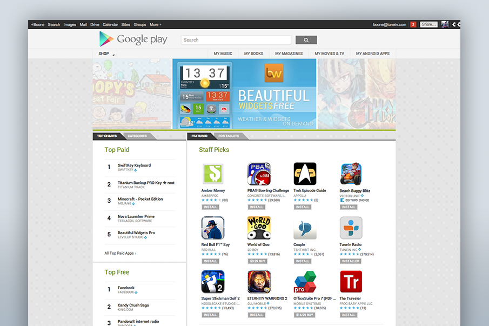Switch to the For Tablets tab
The width and height of the screenshot is (489, 326).
(x=229, y=136)
